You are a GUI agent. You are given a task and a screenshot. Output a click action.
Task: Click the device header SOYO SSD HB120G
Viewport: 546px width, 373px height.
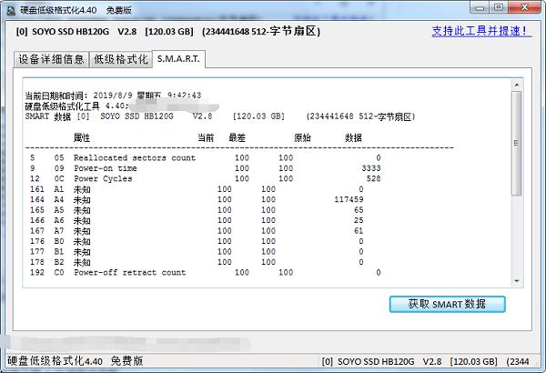[167, 32]
